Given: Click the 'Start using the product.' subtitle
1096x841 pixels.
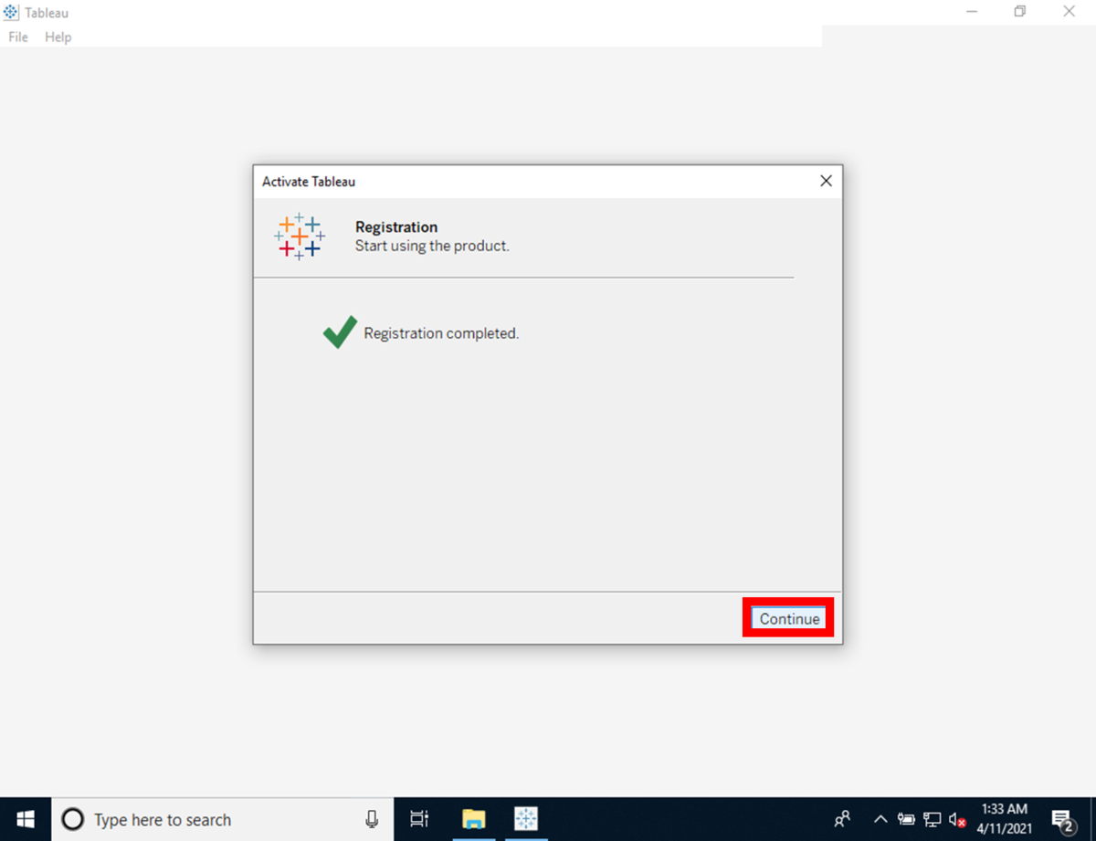Looking at the screenshot, I should coord(432,246).
